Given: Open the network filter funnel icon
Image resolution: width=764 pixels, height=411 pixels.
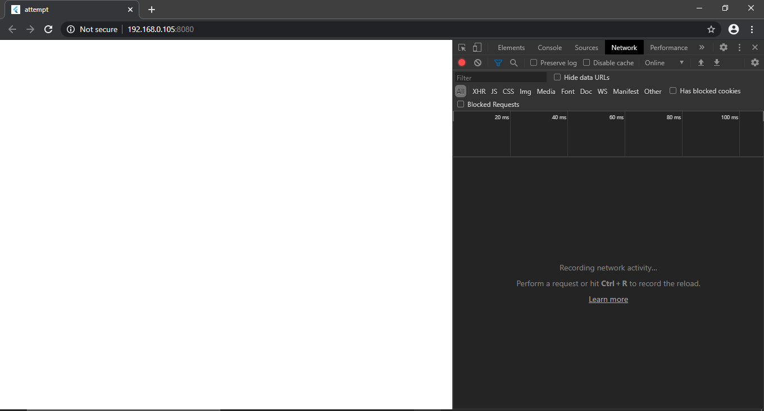Looking at the screenshot, I should point(498,62).
